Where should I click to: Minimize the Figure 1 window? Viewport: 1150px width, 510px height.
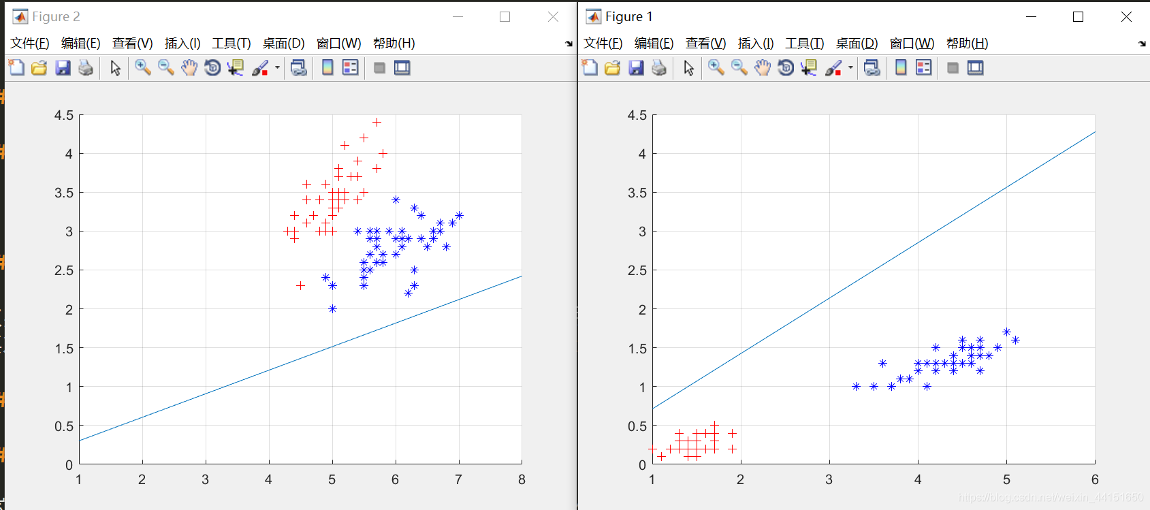tap(1032, 16)
